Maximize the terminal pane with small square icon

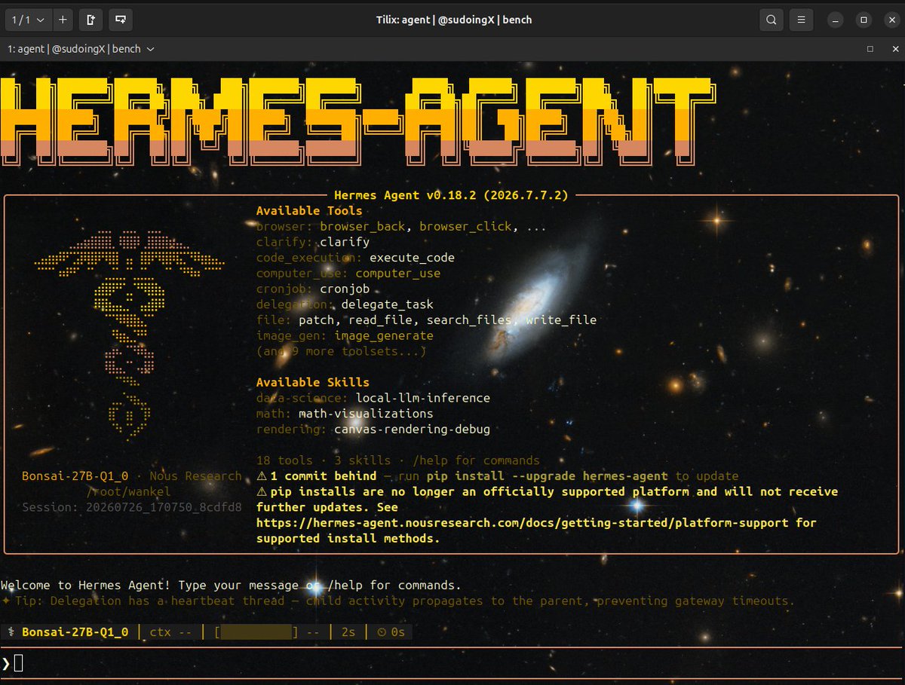[870, 49]
